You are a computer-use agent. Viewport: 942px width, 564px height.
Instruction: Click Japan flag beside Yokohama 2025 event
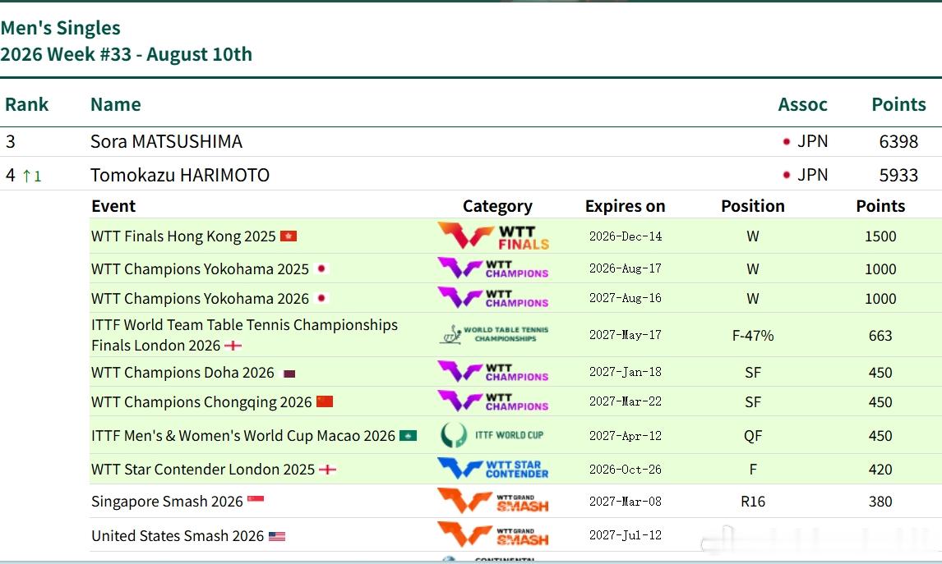(x=321, y=268)
